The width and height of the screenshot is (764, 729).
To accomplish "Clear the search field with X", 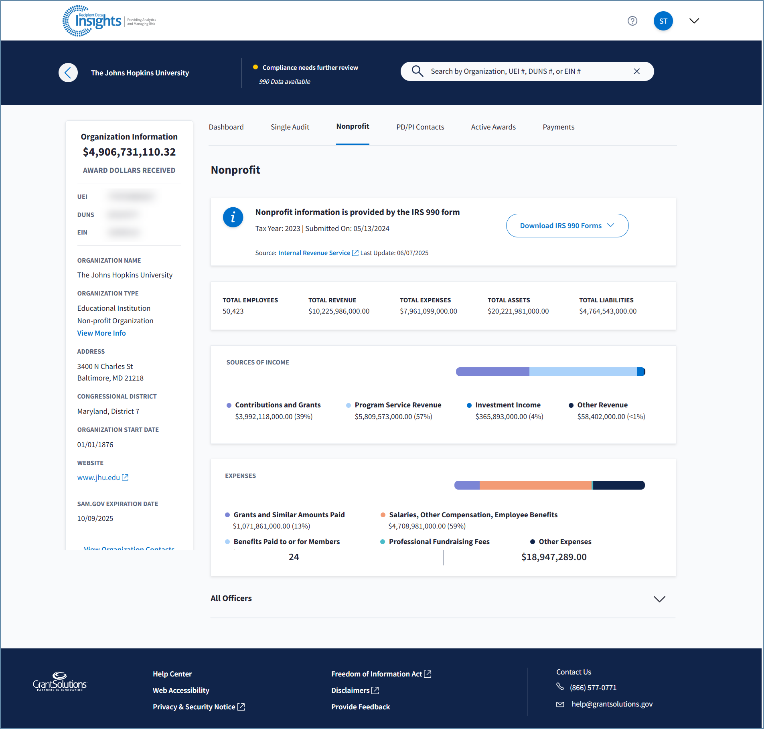I will point(636,71).
